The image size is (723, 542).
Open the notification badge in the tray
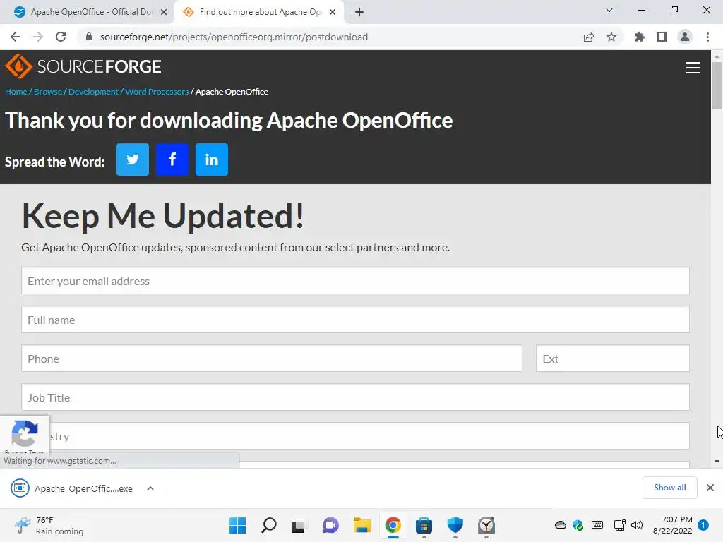(x=703, y=525)
